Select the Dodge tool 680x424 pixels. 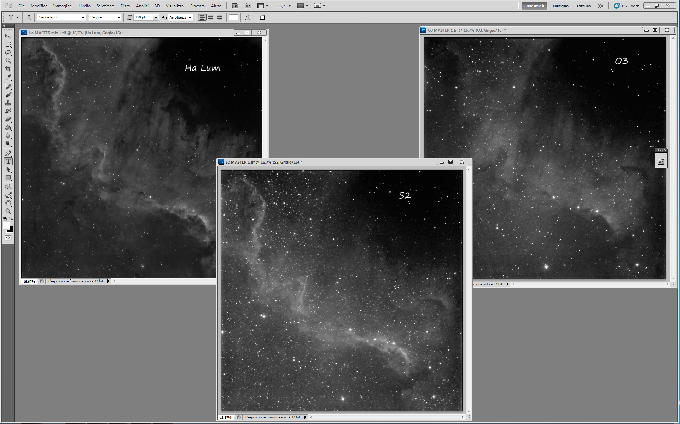click(x=8, y=143)
